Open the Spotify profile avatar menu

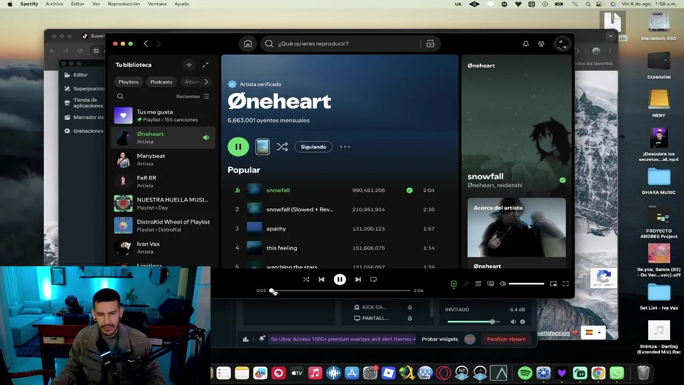[x=562, y=44]
